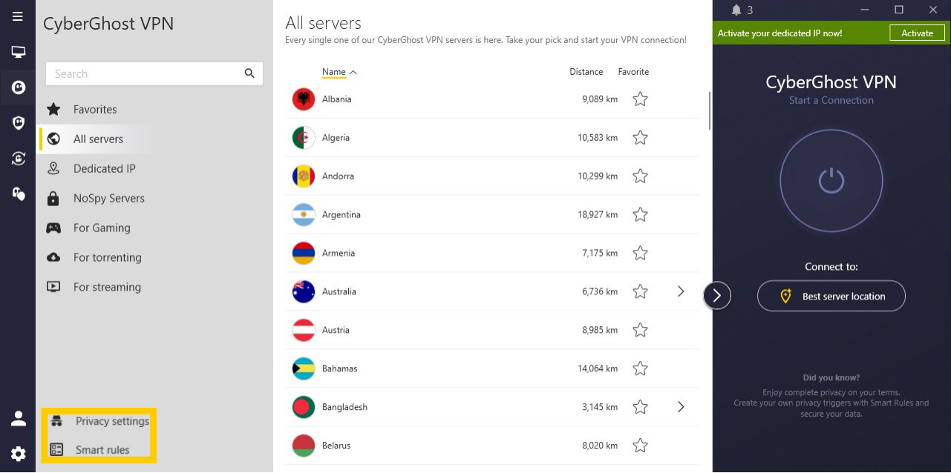
Task: Open Dedicated IP in sidebar
Action: coord(104,168)
